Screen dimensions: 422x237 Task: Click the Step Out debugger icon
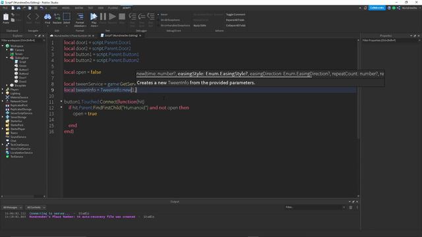click(x=151, y=16)
